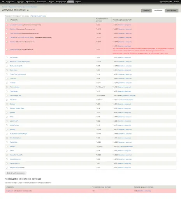Open the Webform project link
Screen dimensions: 181x199
click(13, 29)
